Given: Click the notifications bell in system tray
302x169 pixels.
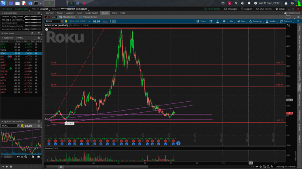Looking at the screenshot, I should (x=249, y=3).
